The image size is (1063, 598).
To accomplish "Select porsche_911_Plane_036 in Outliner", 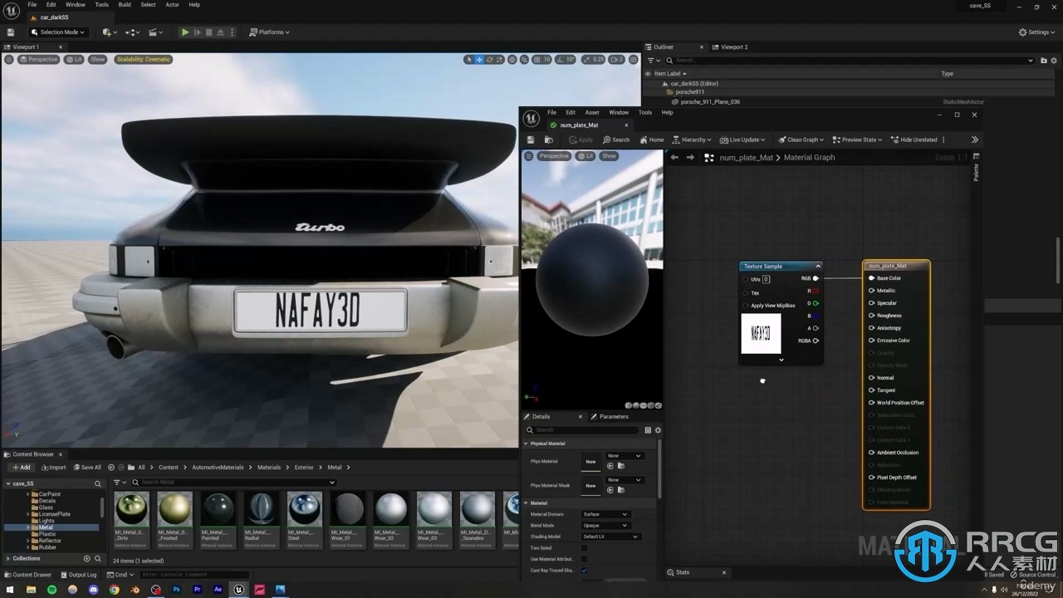I will (x=710, y=101).
